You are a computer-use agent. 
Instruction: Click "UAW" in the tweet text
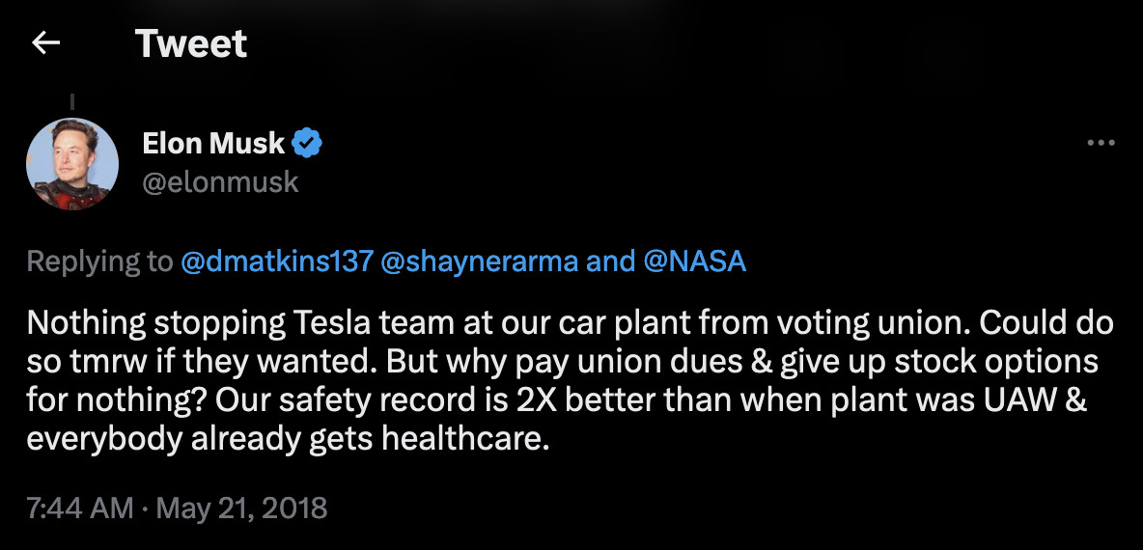click(x=1046, y=400)
